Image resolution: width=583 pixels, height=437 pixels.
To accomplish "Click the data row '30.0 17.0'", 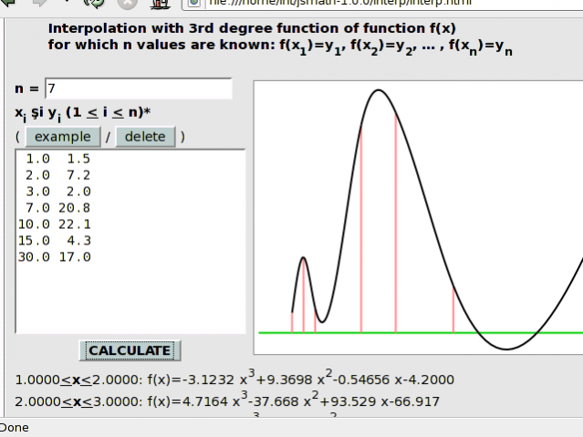I will (54, 257).
